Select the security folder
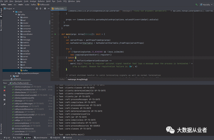 click(x=26, y=51)
